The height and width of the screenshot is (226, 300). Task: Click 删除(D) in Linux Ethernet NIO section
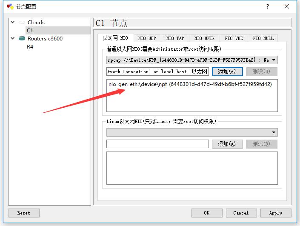(x=262, y=144)
